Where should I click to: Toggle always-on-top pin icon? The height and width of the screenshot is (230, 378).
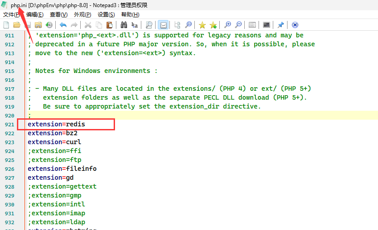tap(280, 25)
